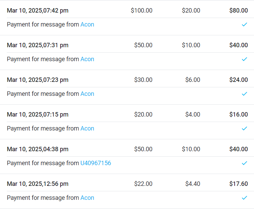
Task: Select the Mar 10, 2025, 07:42 pm date
Action: [37, 11]
